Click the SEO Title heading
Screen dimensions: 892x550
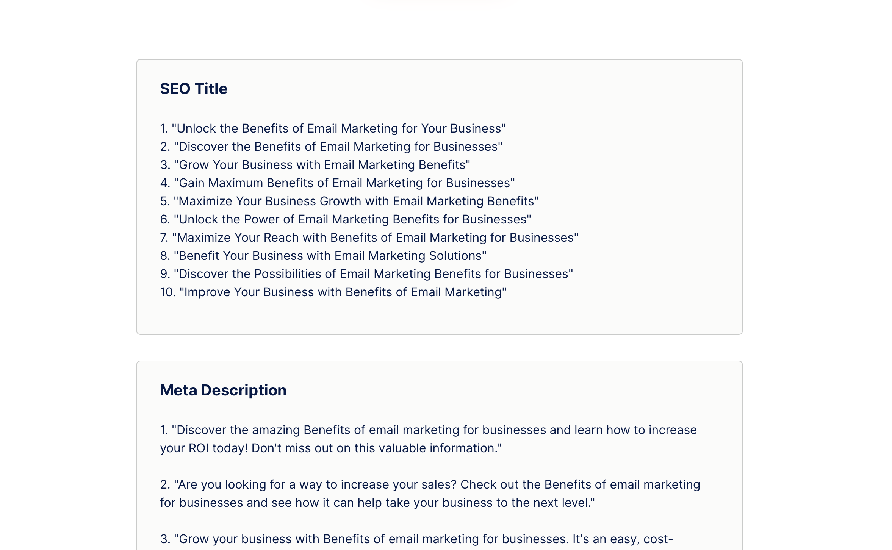[x=194, y=89]
